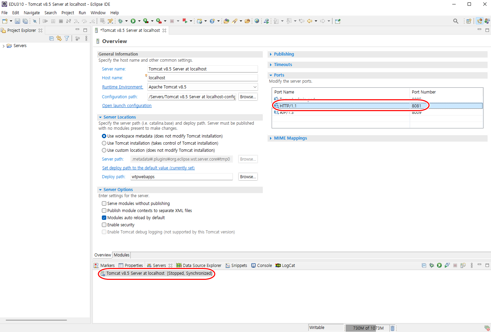Click the Runtime Environment link

coord(123,87)
